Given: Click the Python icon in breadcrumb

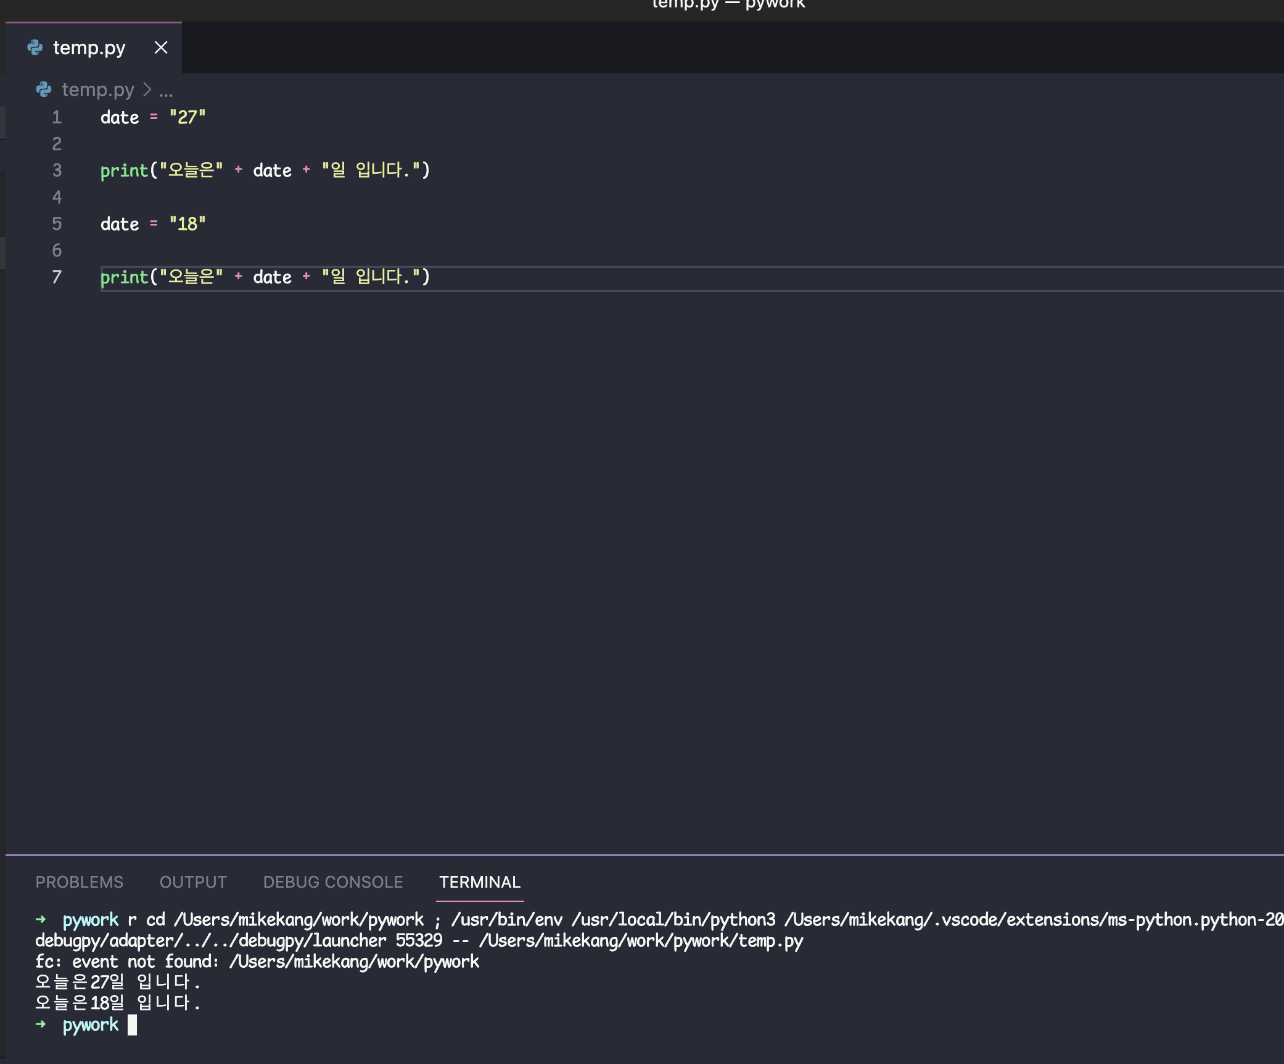Looking at the screenshot, I should [x=44, y=89].
